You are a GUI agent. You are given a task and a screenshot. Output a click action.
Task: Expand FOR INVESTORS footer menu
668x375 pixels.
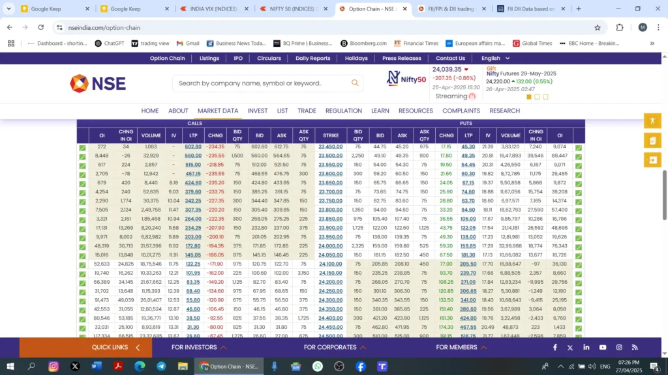point(199,348)
